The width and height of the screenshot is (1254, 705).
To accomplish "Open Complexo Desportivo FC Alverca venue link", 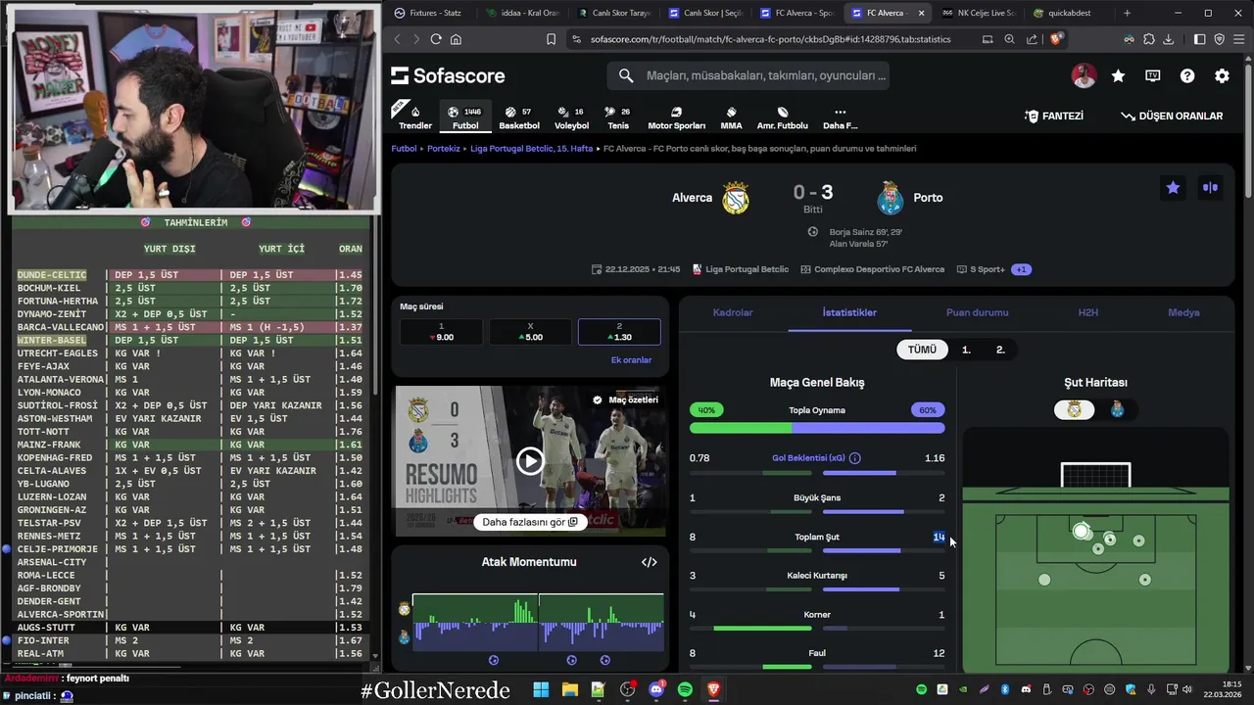I will point(872,269).
